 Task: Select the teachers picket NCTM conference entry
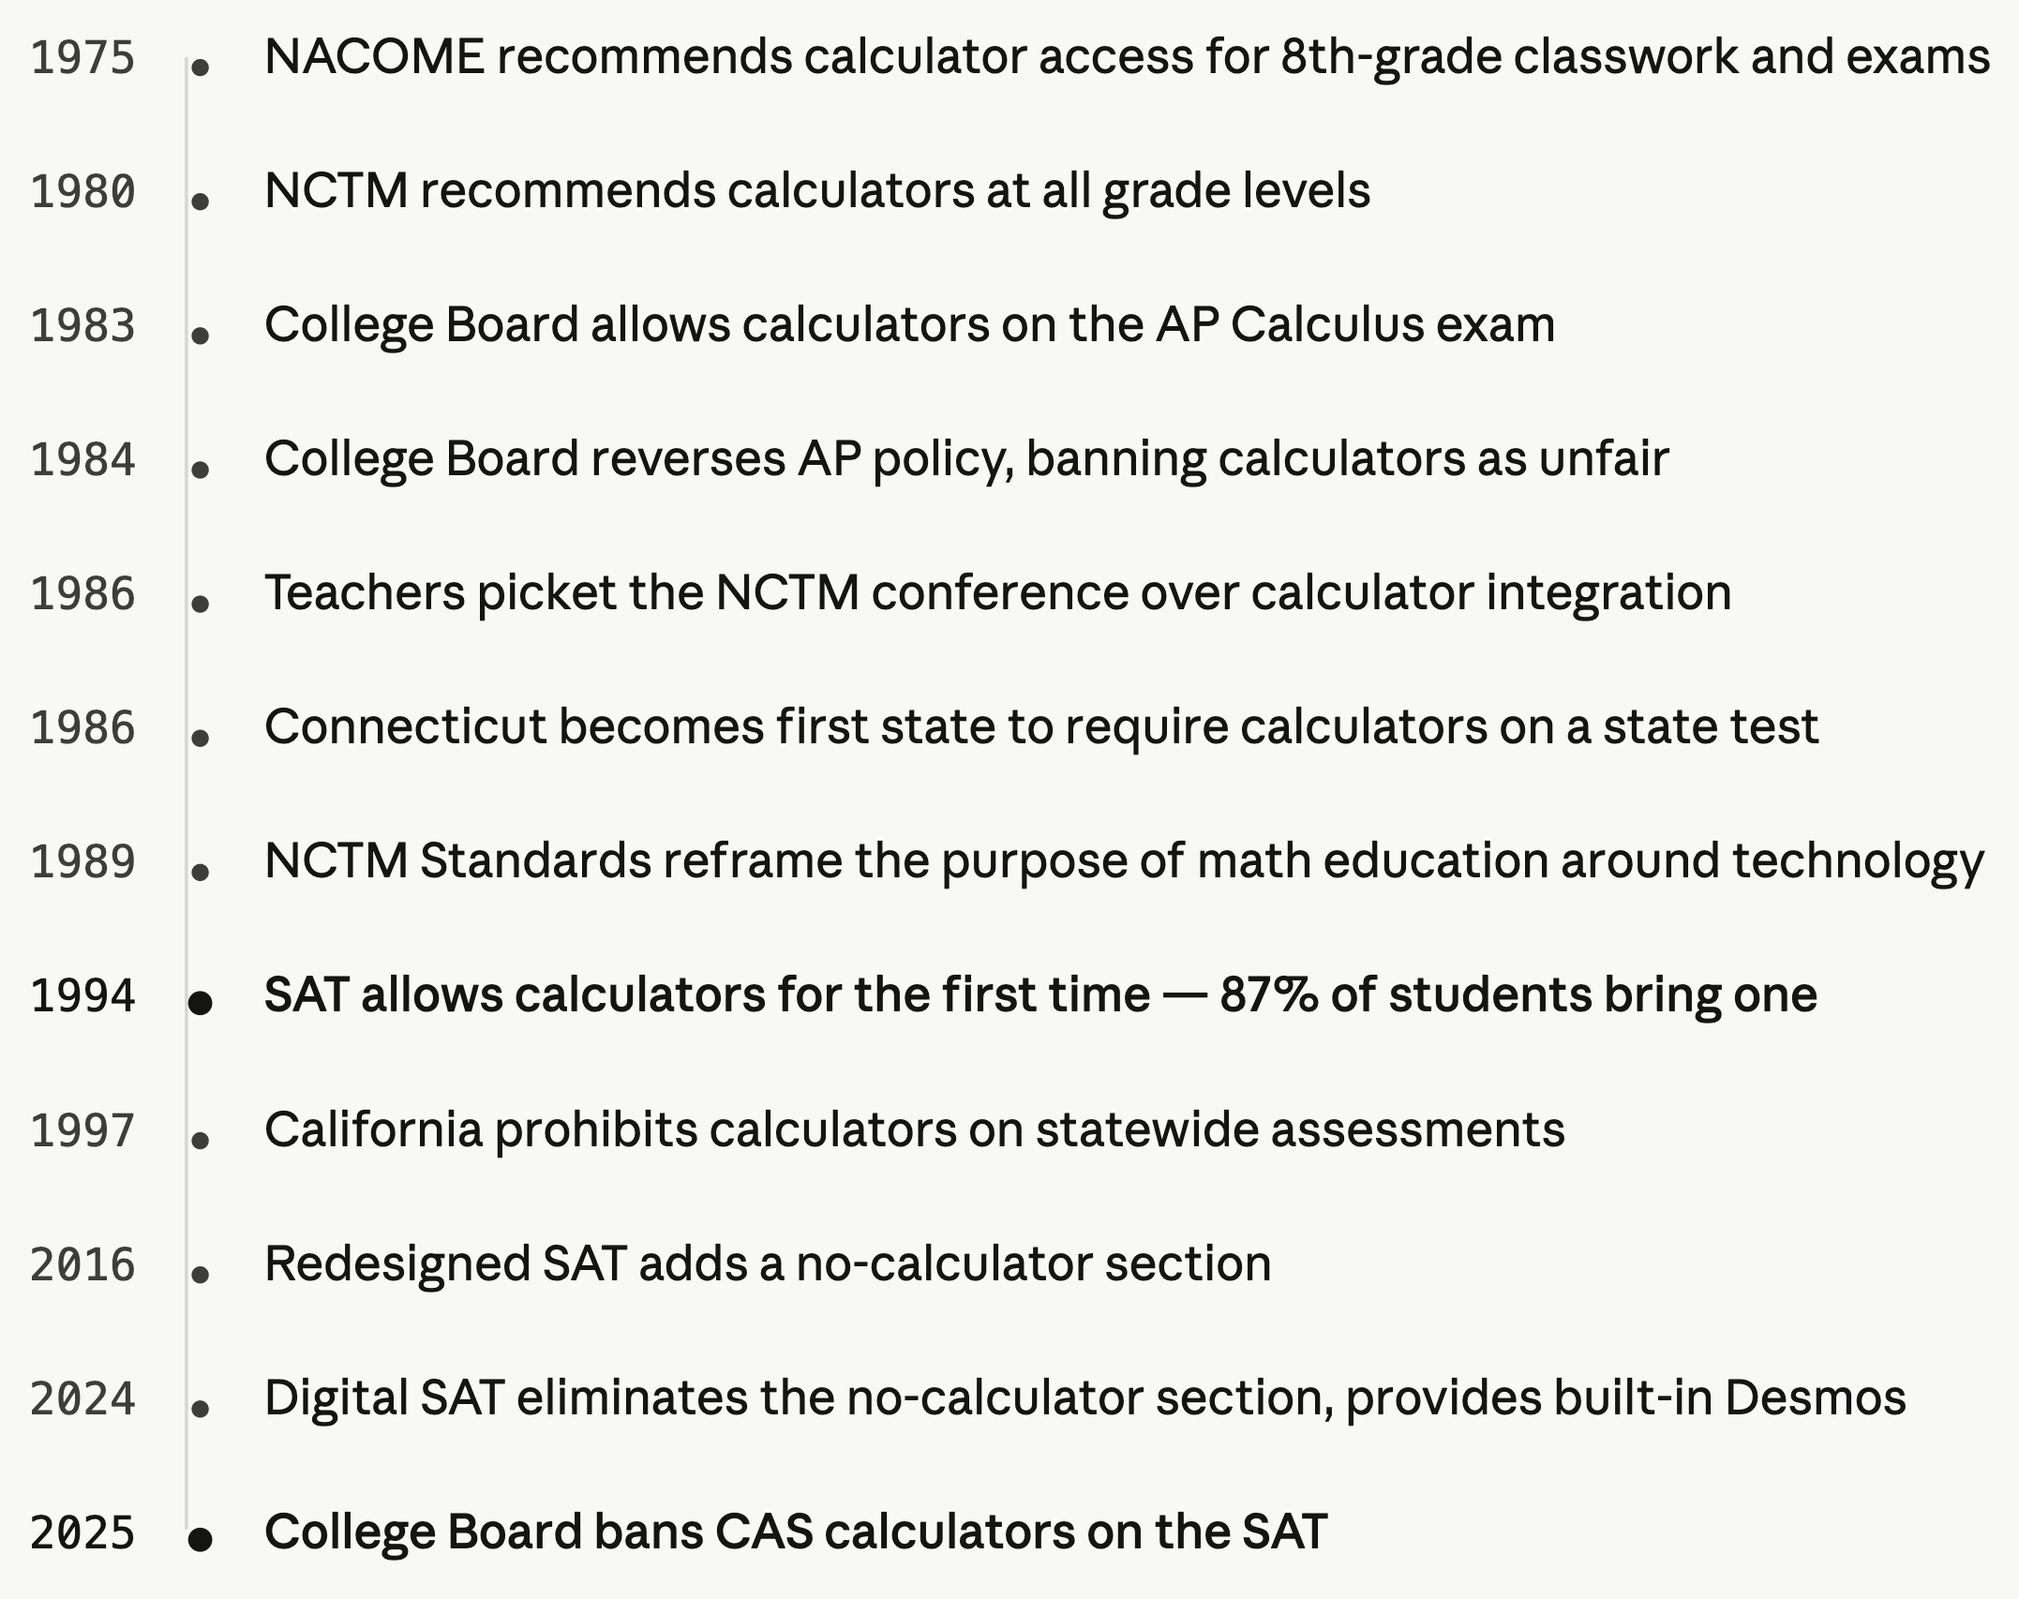pos(997,593)
